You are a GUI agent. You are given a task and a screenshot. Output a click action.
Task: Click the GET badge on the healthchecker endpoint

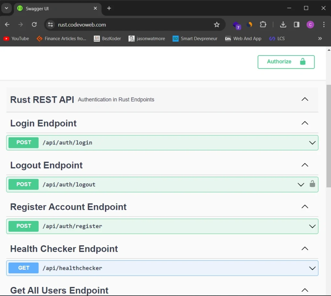(x=23, y=268)
